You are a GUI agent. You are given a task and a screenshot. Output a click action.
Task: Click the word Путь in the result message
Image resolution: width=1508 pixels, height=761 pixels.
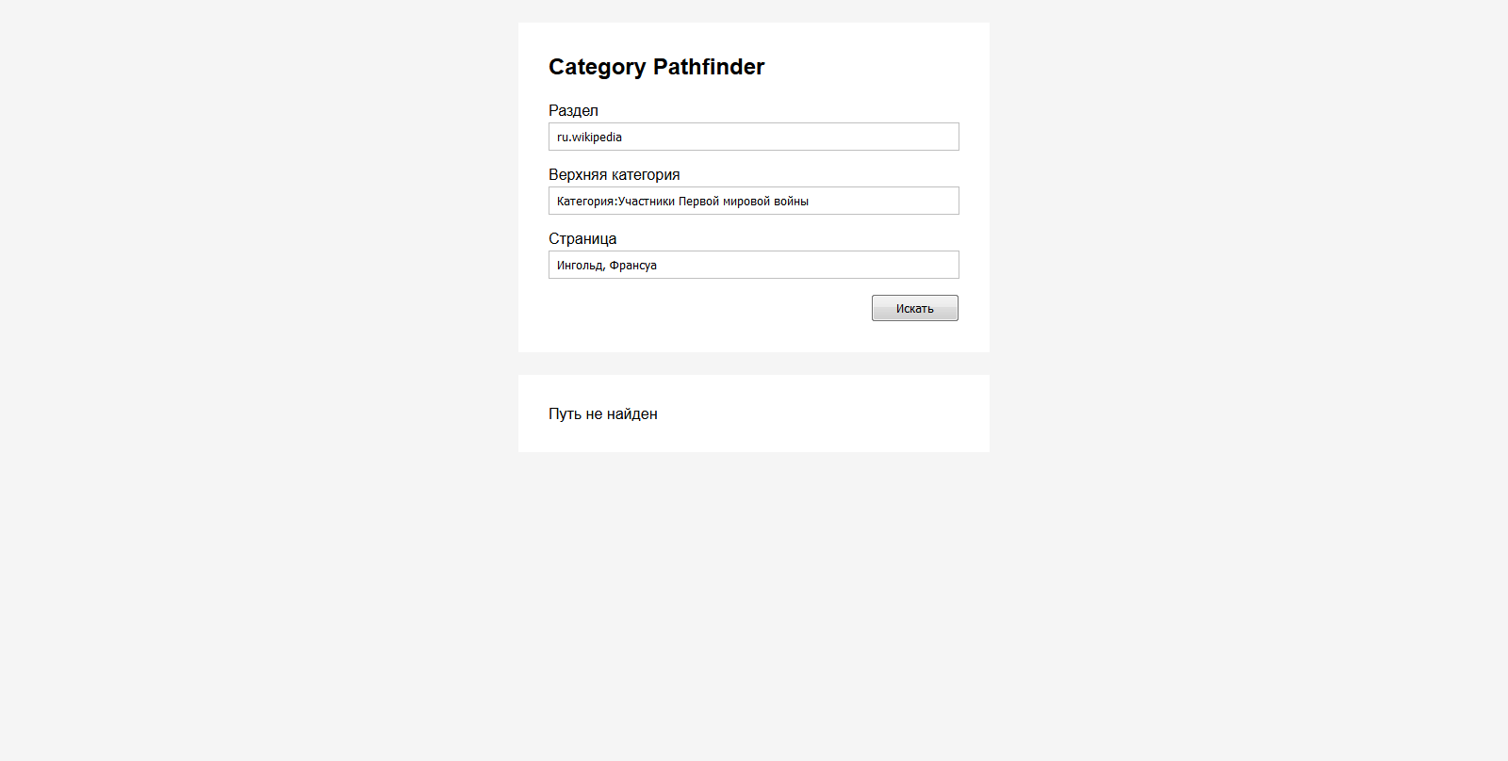(x=565, y=414)
